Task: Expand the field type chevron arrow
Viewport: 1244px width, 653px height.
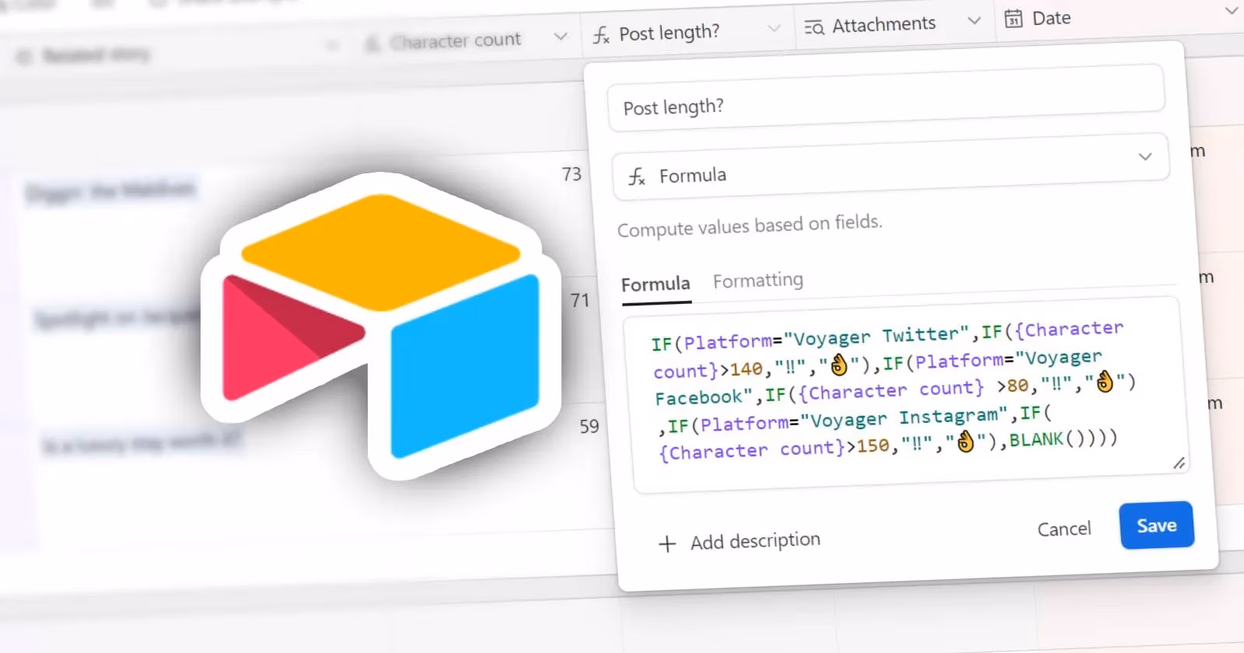Action: pyautogui.click(x=1144, y=156)
